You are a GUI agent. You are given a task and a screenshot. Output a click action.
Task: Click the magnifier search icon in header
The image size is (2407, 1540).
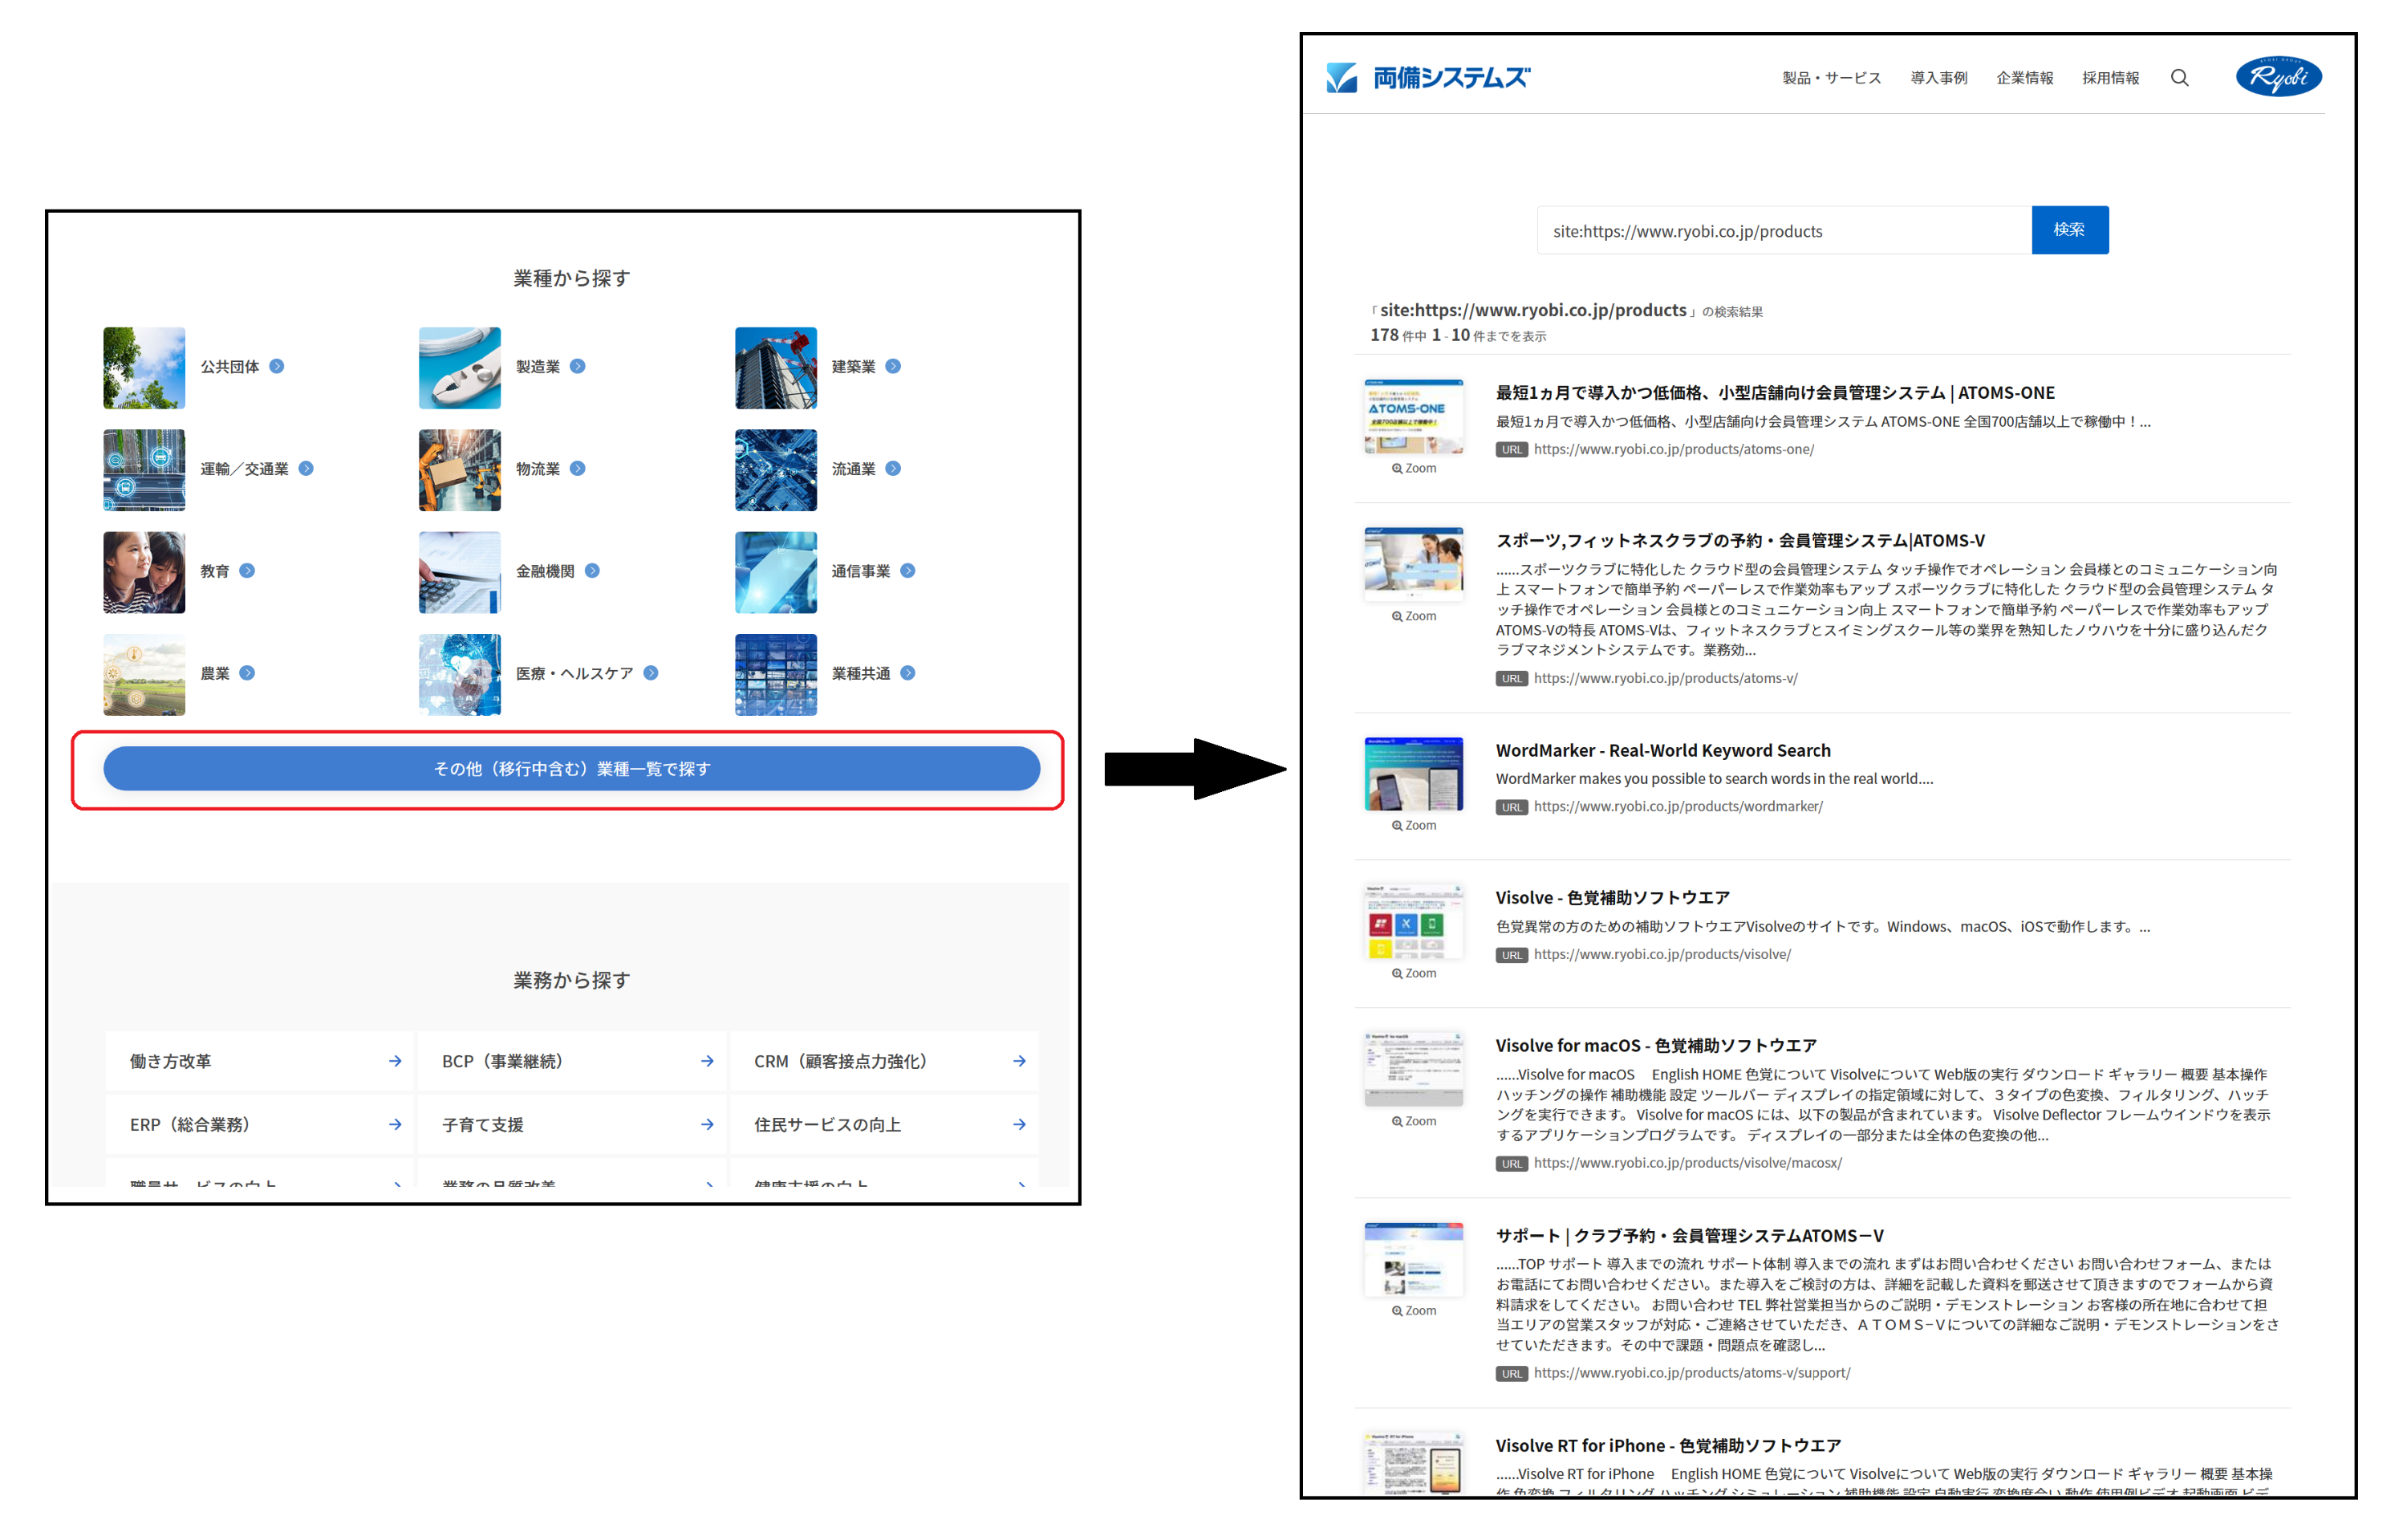[x=2179, y=78]
